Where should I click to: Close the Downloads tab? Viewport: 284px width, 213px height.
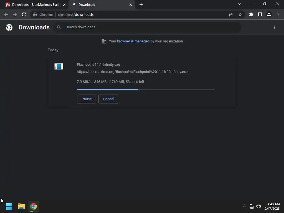pyautogui.click(x=131, y=5)
